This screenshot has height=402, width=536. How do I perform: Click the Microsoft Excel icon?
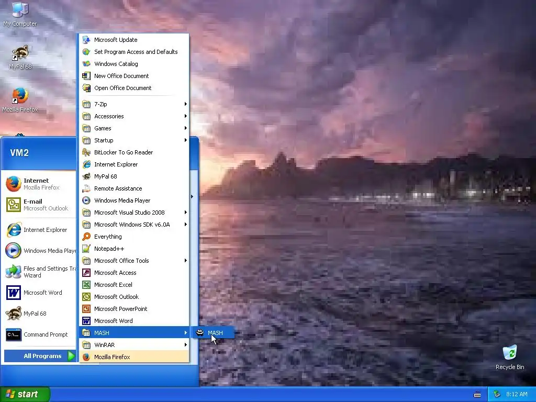[x=86, y=285]
